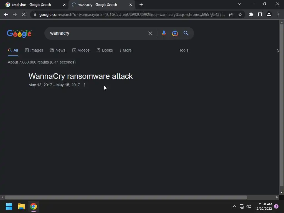Open options dots beside May 2017 dates

tap(84, 85)
